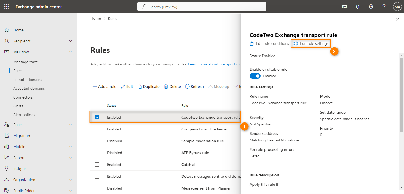This screenshot has width=404, height=194.
Task: Collapse the Mail flow section chevron
Action: (71, 52)
